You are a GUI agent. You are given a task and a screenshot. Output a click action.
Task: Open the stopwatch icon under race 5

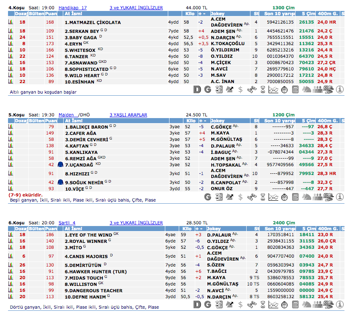285,197
